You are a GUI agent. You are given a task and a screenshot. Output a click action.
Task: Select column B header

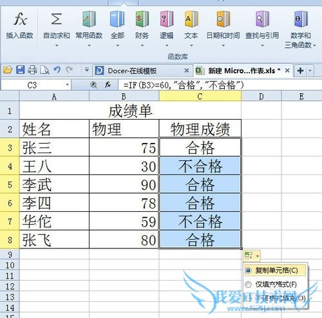124,97
